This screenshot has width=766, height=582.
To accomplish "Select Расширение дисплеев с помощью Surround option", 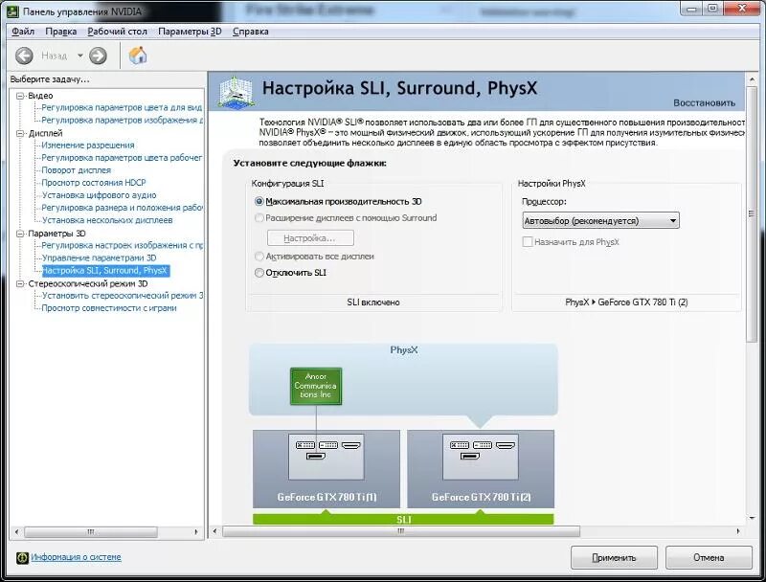I will click(x=259, y=218).
